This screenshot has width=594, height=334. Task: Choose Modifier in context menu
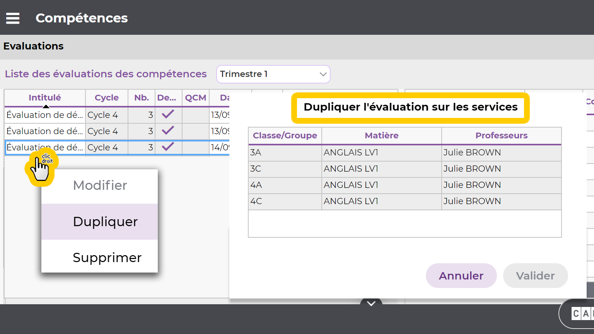[100, 186]
